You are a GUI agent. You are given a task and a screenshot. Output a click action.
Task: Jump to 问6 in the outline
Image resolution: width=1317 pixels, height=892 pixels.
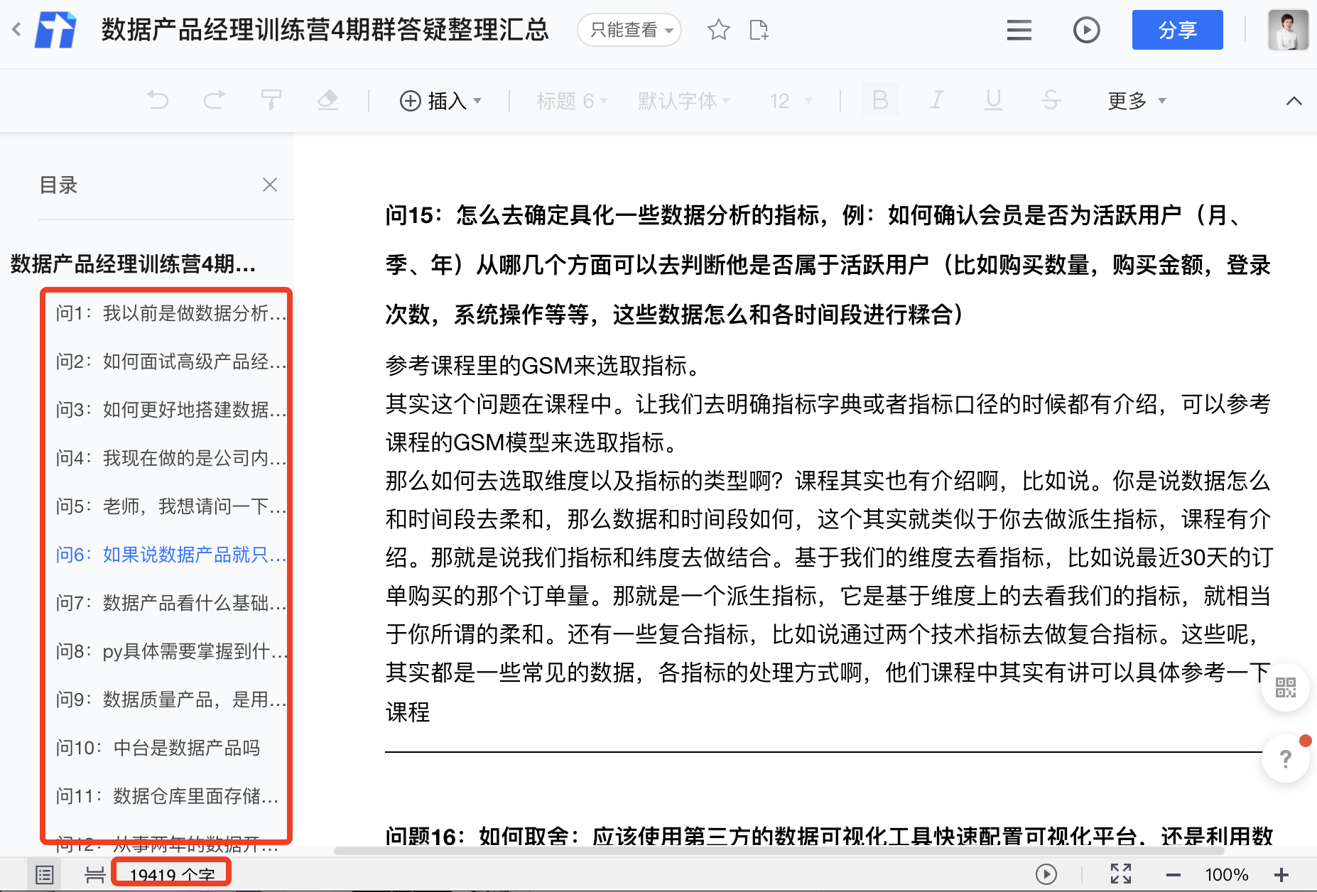pyautogui.click(x=170, y=555)
